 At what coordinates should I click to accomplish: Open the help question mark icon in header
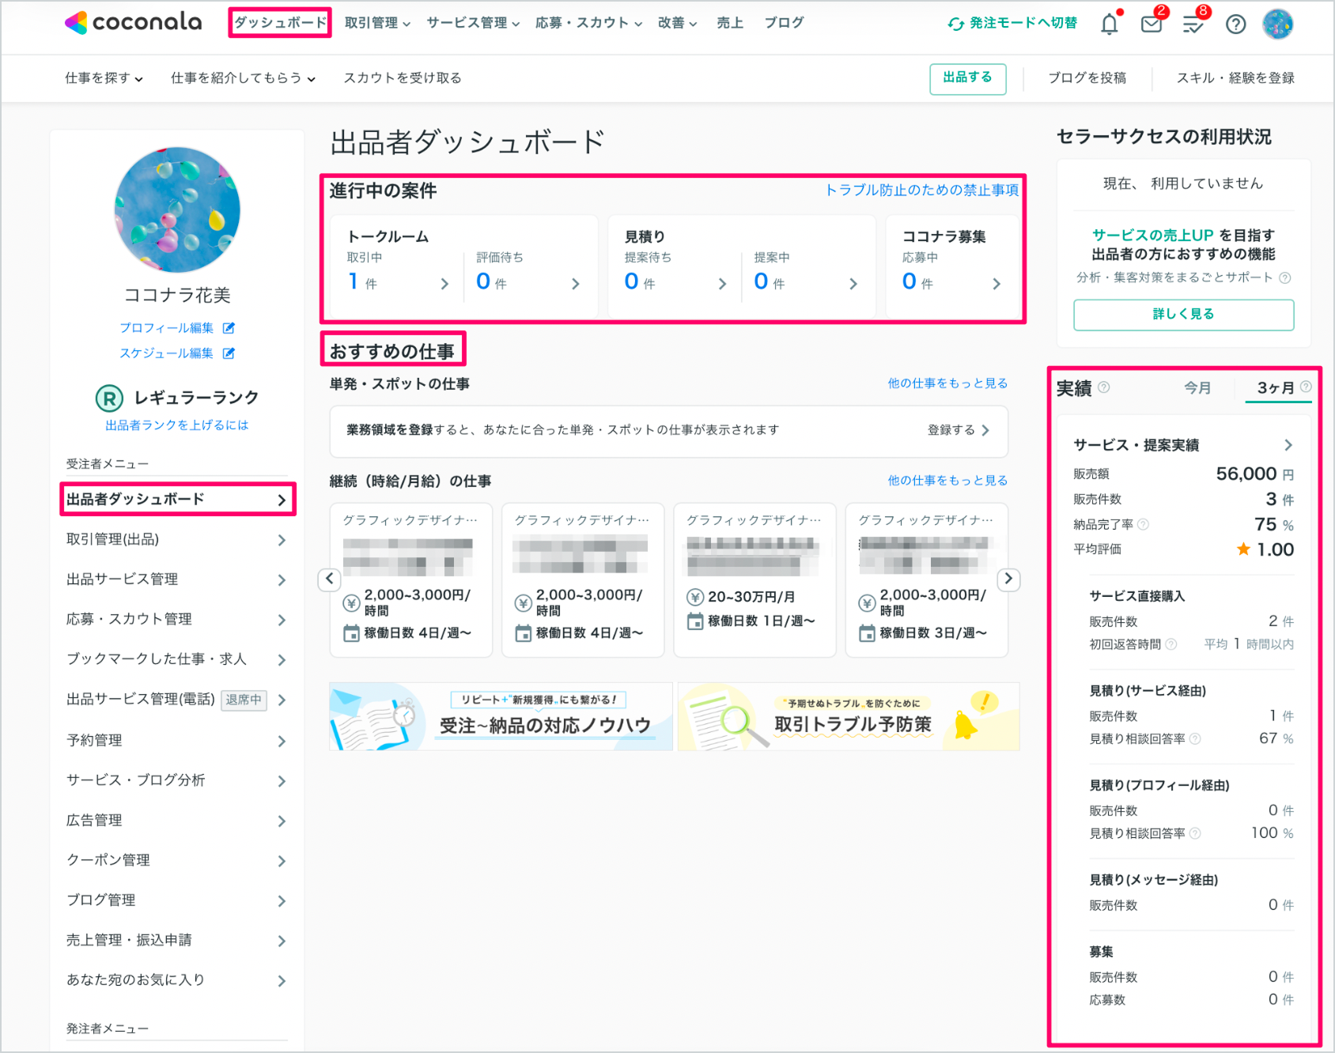tap(1235, 25)
